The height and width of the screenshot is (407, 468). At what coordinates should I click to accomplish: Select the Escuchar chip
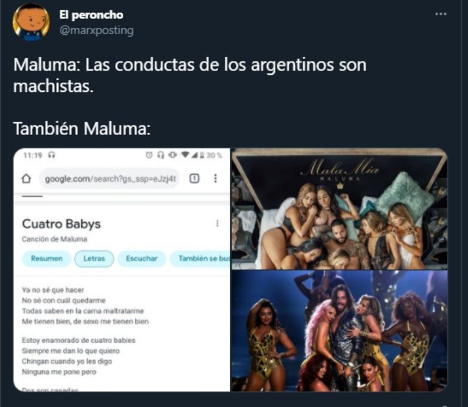[141, 259]
